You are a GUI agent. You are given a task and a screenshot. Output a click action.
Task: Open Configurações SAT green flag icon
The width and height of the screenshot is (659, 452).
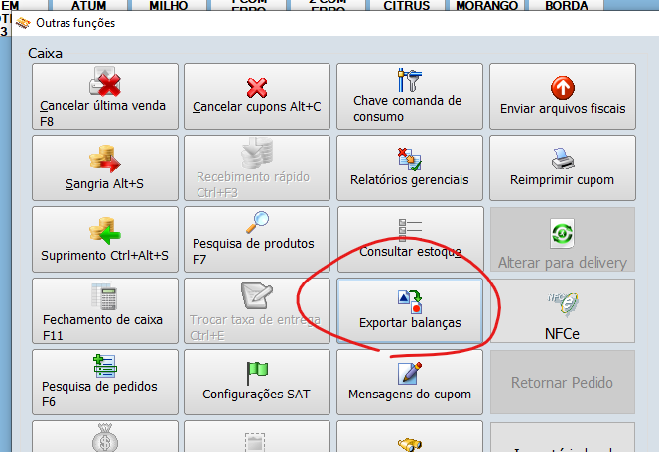click(x=257, y=373)
